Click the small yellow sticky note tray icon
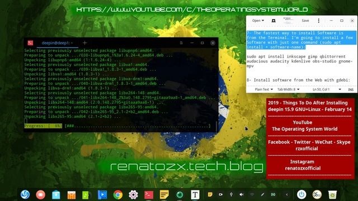This screenshot has width=358, height=201. 210,194
